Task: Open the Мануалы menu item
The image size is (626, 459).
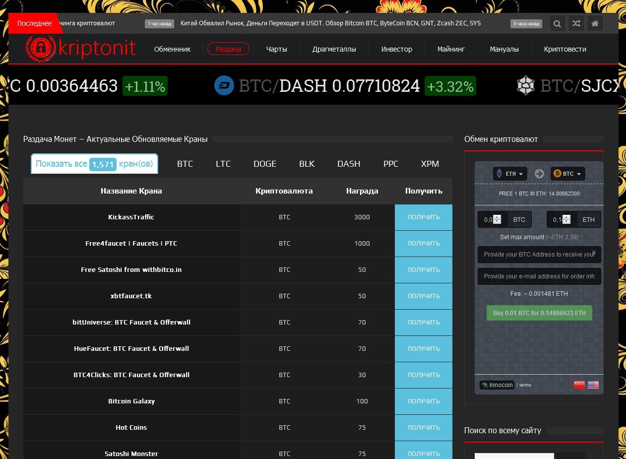Action: [x=504, y=49]
